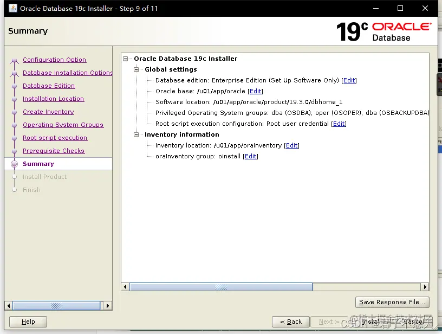Collapse the Global settings tree node
Screen dimensions: 442x334
pyautogui.click(x=136, y=70)
